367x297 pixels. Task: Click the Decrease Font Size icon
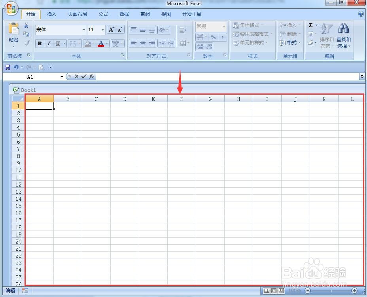tap(120, 30)
